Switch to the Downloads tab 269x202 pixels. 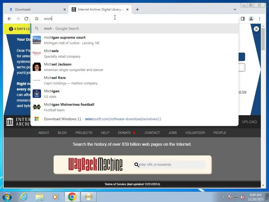tap(36, 9)
